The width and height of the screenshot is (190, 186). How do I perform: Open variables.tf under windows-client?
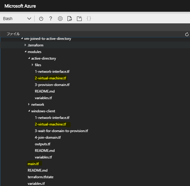click(43, 157)
